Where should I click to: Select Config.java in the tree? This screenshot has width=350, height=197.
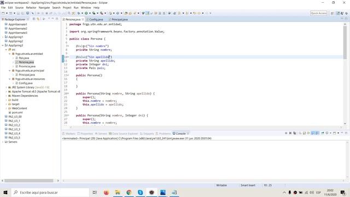click(x=26, y=83)
